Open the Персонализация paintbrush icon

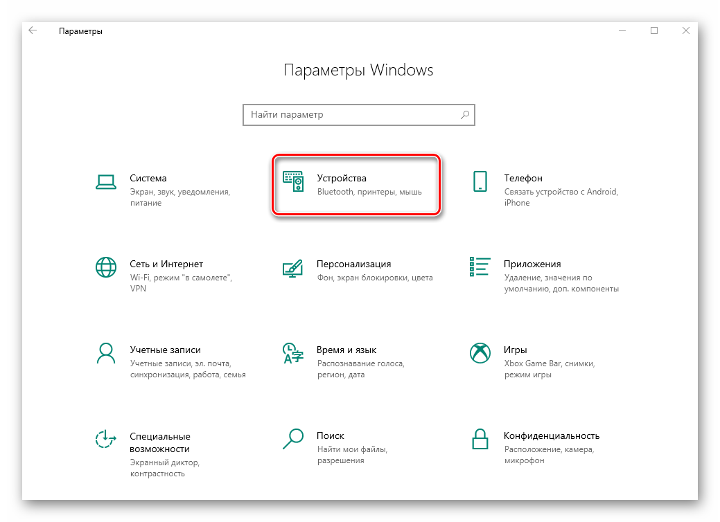(x=293, y=269)
